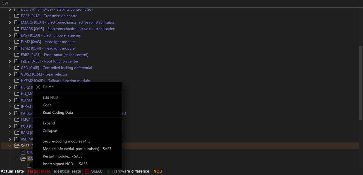Open Module info (serial, part numbers) - SAS3
The height and width of the screenshot is (175, 363).
click(77, 149)
